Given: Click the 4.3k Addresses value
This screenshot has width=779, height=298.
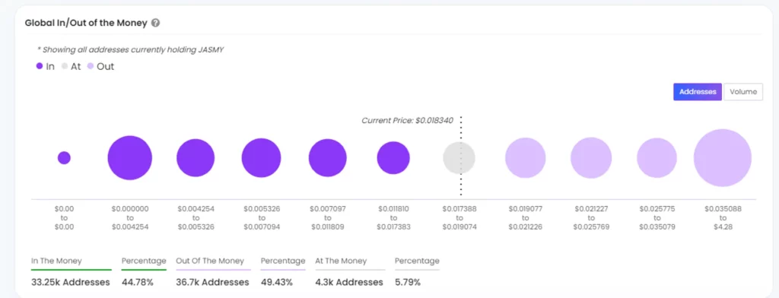Looking at the screenshot, I should tap(349, 283).
